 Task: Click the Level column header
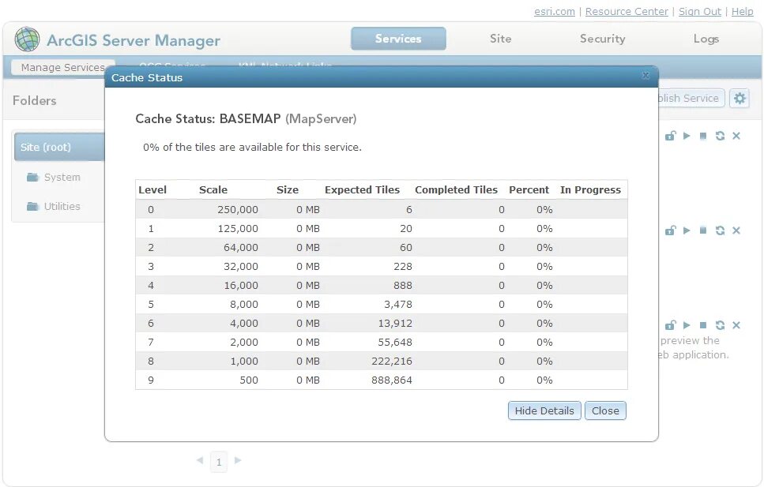click(152, 190)
